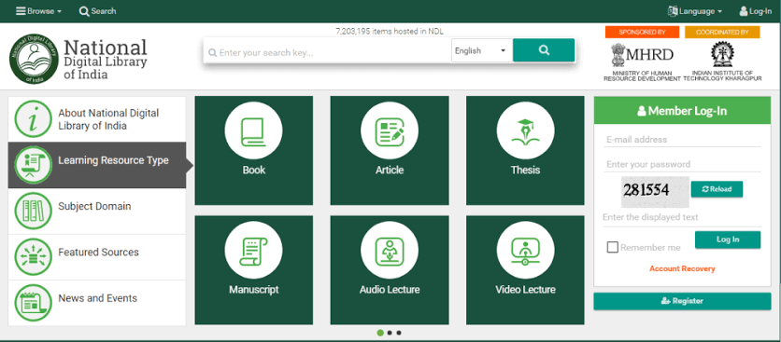Toggle the Remember me checkbox
Image resolution: width=781 pixels, height=342 pixels.
[613, 247]
